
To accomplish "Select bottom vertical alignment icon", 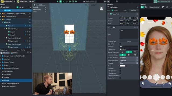I will point(123,52).
